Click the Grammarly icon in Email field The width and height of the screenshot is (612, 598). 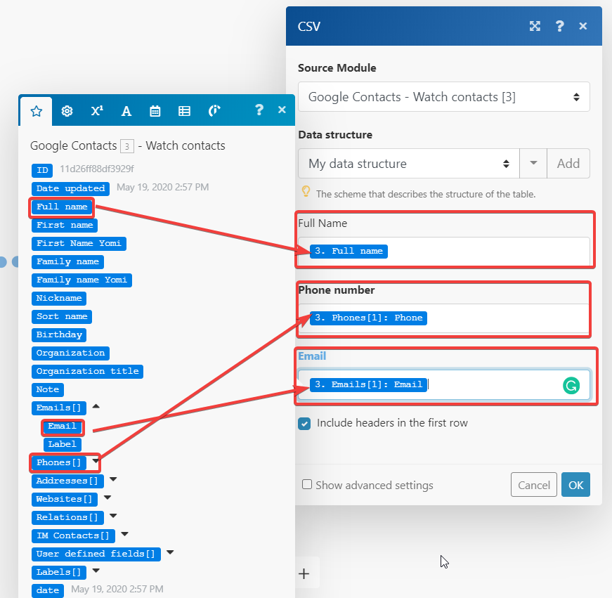(x=571, y=386)
